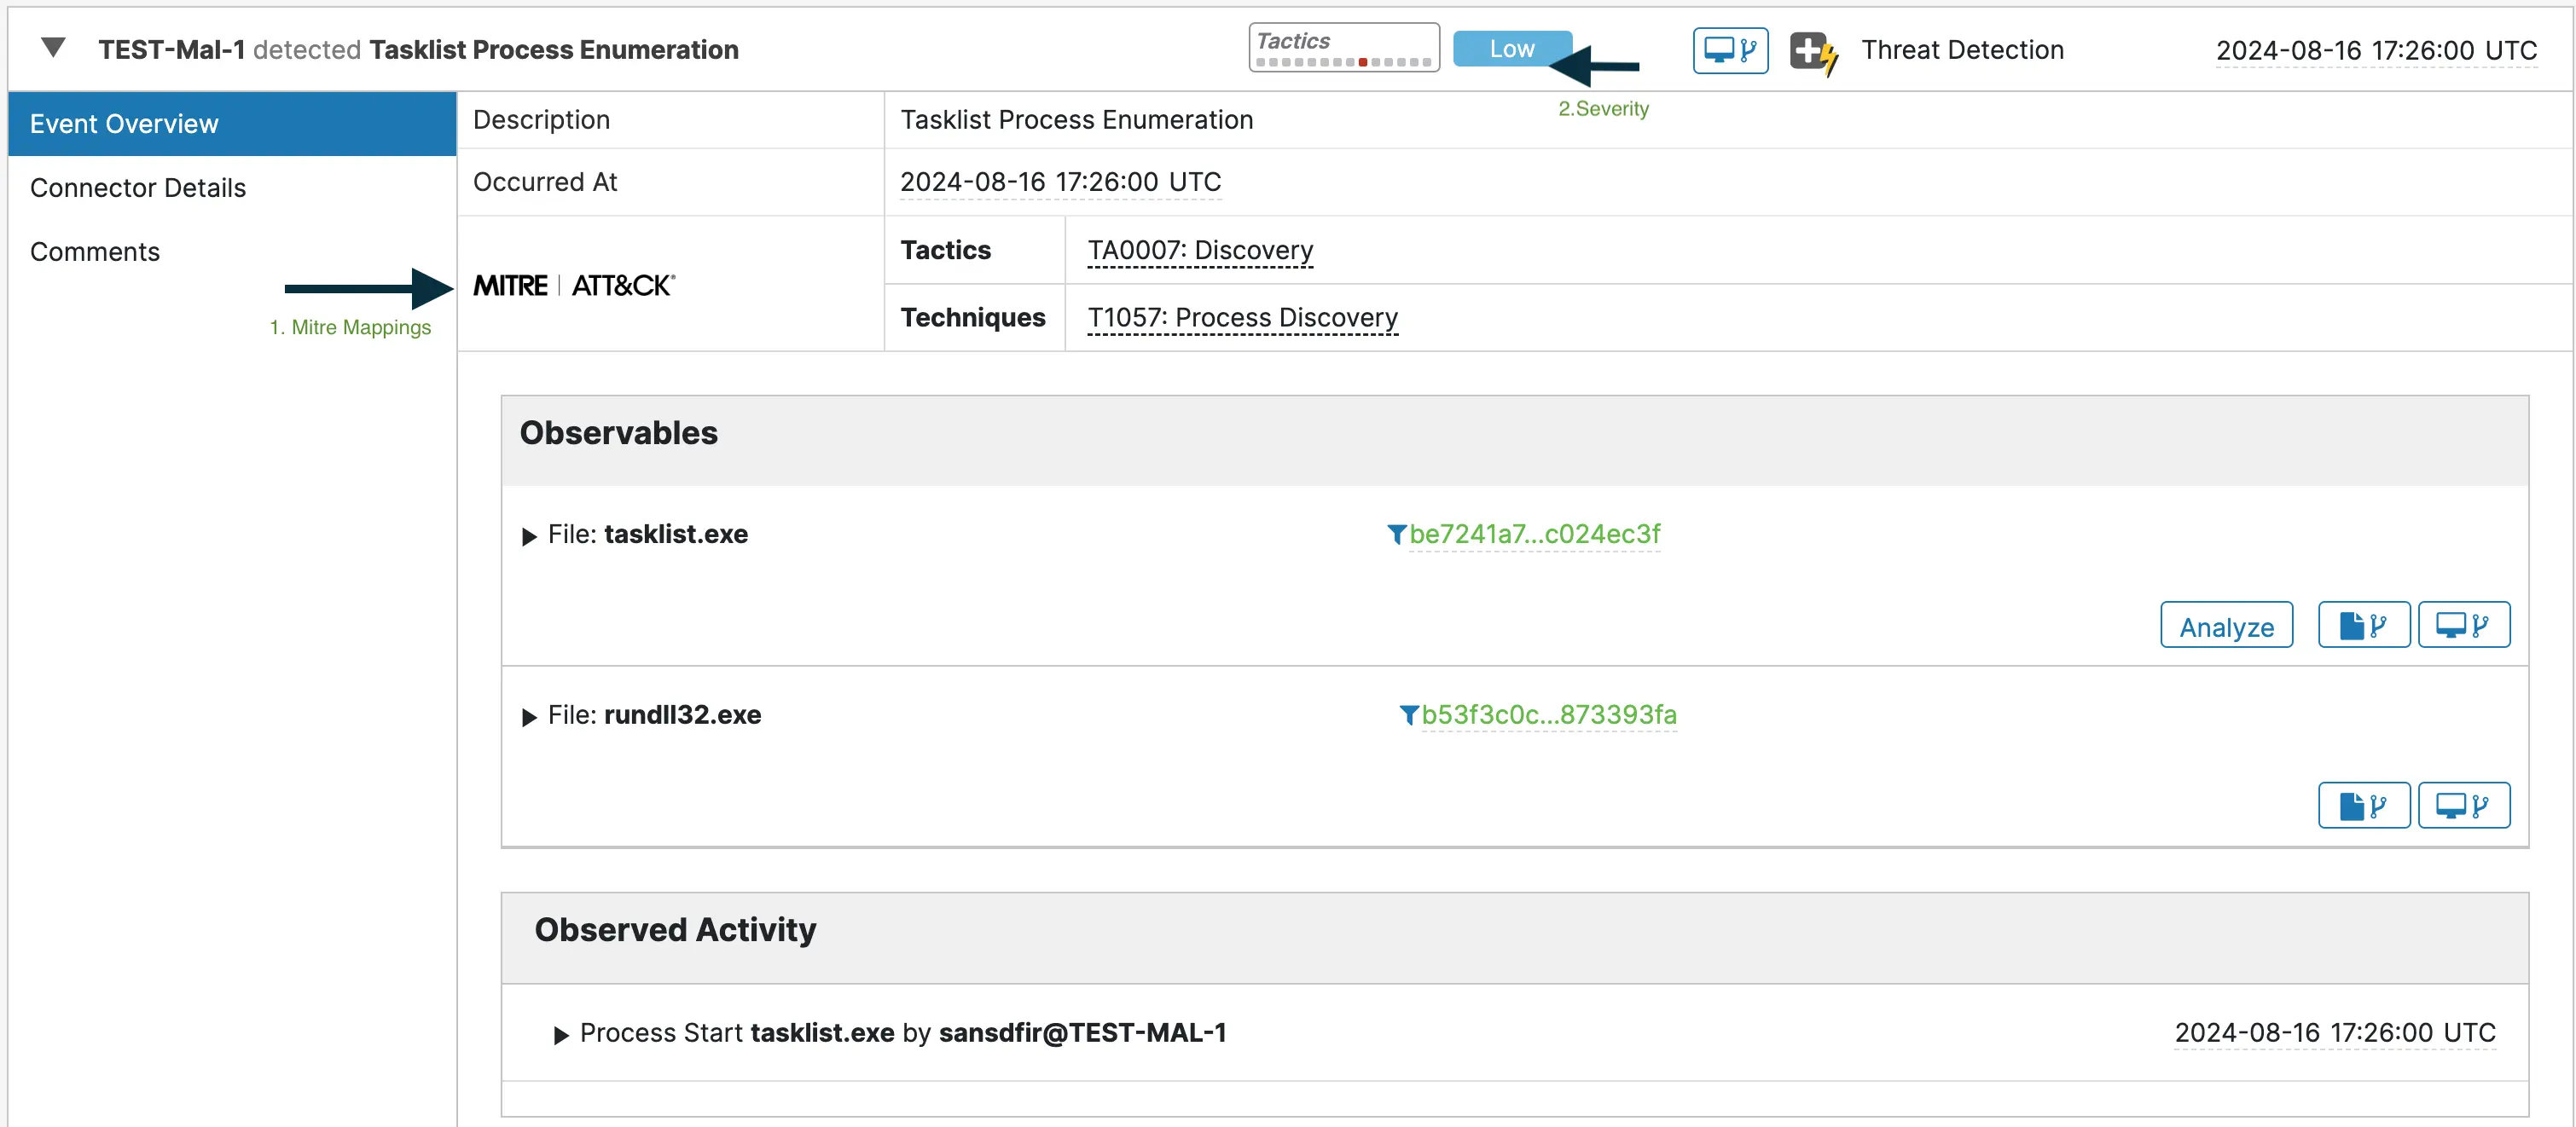Viewport: 2576px width, 1127px height.
Task: Toggle the Low severity badge
Action: pyautogui.click(x=1512, y=47)
